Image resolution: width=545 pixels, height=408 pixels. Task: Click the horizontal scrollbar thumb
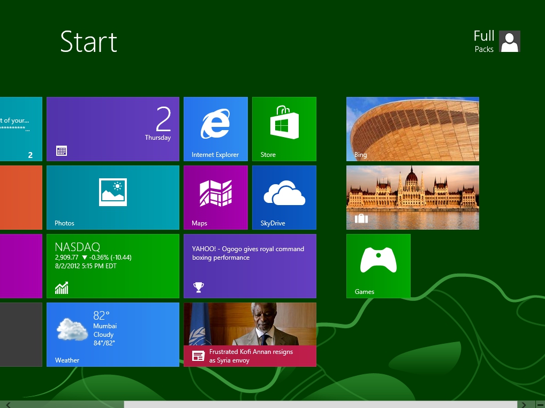tap(321, 405)
